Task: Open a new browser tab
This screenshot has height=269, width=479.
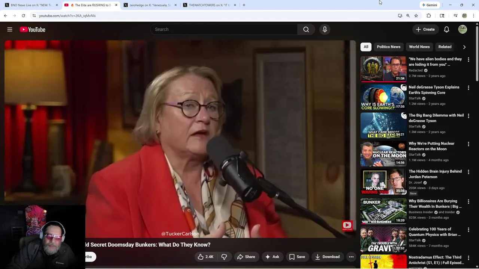Action: point(244,5)
